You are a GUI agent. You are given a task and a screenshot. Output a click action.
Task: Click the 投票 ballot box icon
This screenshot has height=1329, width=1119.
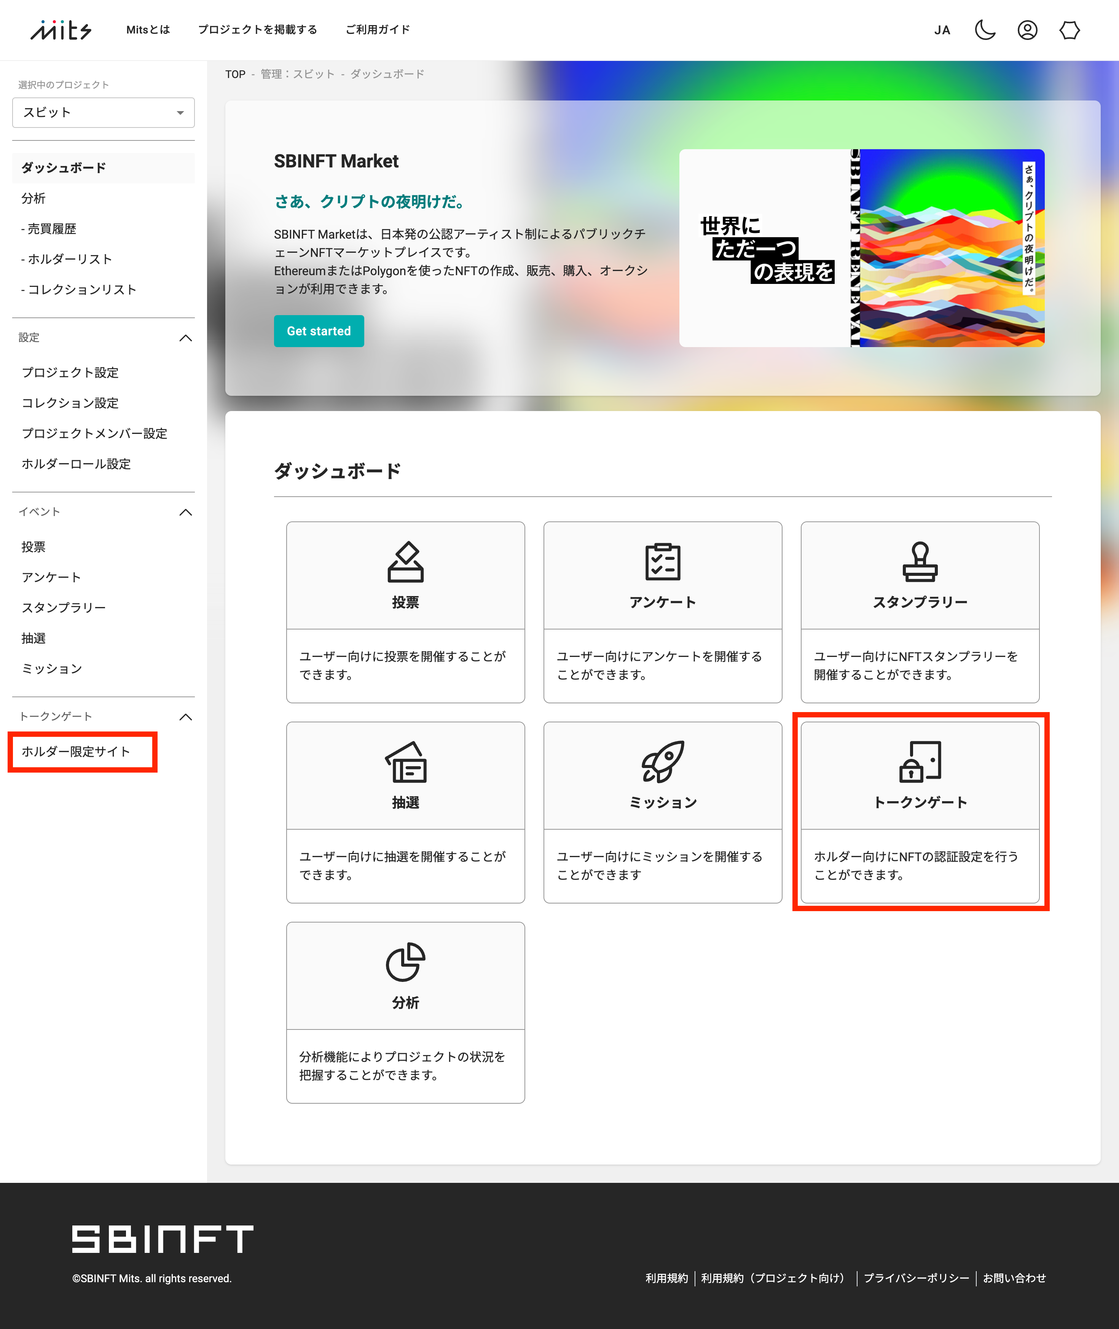point(406,562)
